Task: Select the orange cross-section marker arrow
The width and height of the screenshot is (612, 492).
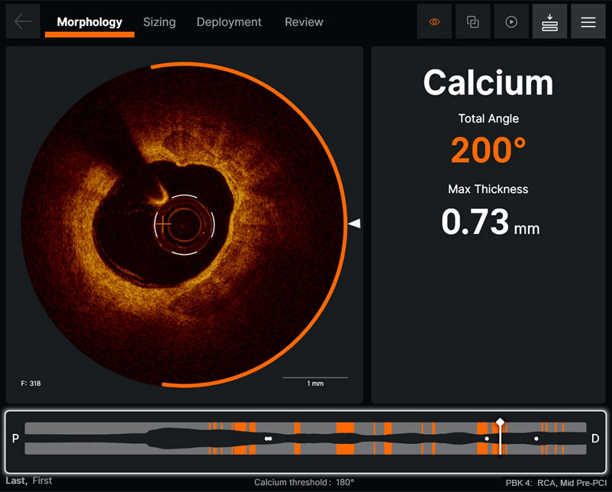Action: pyautogui.click(x=355, y=223)
